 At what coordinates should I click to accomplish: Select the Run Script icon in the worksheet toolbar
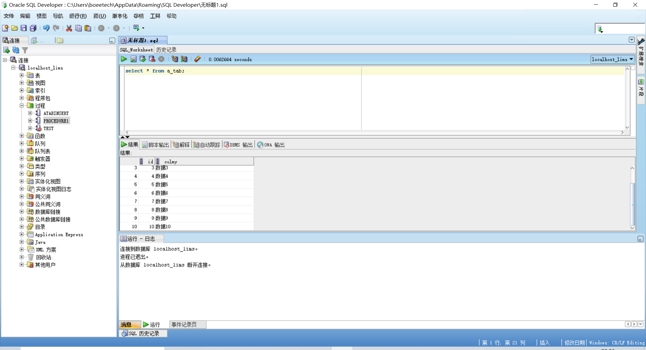133,59
